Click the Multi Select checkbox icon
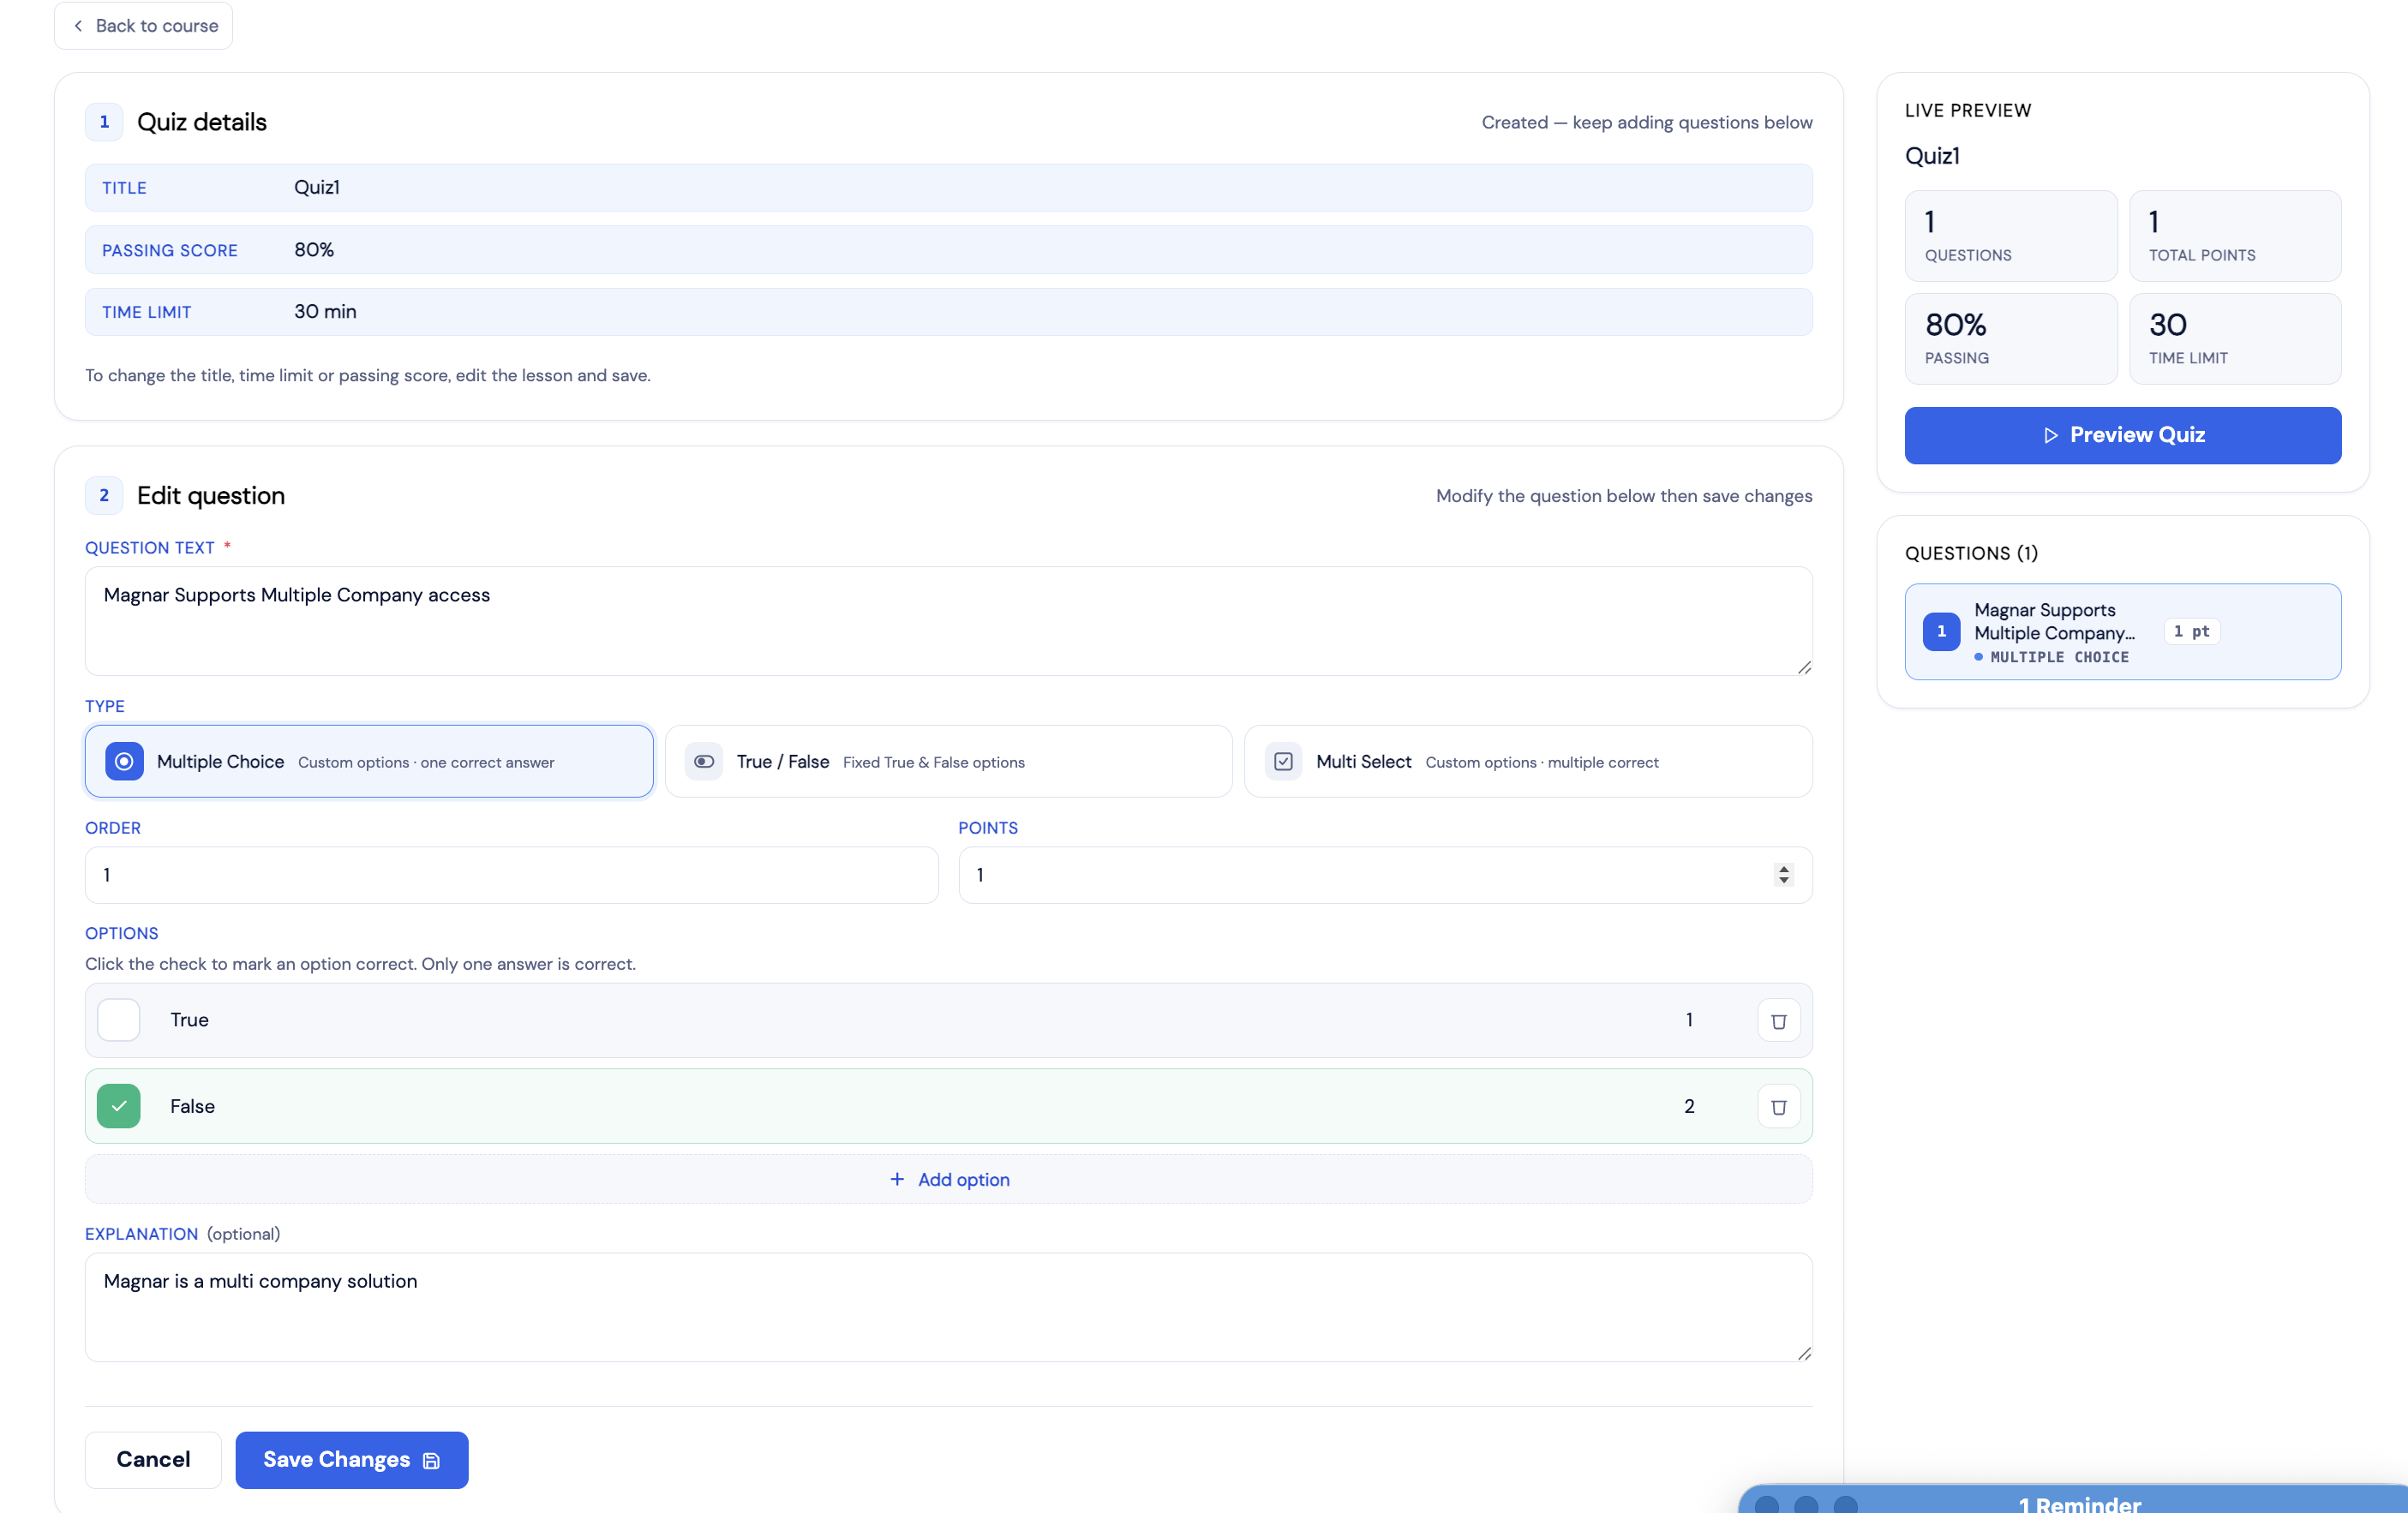Image resolution: width=2408 pixels, height=1513 pixels. [x=1283, y=761]
